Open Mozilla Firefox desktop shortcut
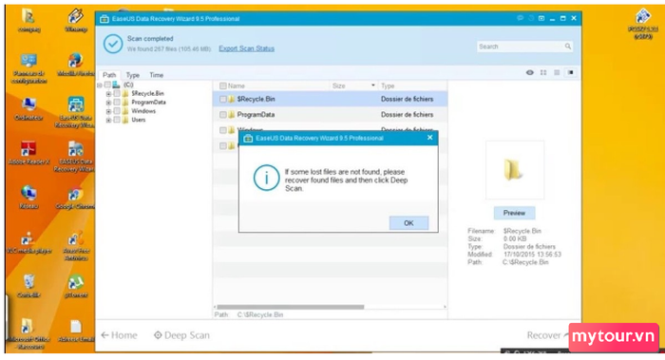Image resolution: width=665 pixels, height=360 pixels. tap(75, 65)
